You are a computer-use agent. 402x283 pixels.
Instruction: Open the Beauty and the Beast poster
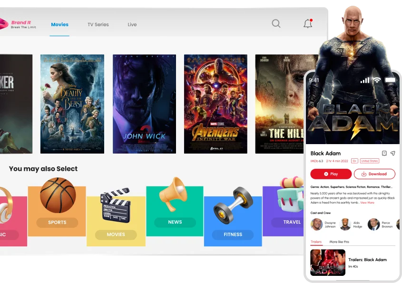pos(72,104)
